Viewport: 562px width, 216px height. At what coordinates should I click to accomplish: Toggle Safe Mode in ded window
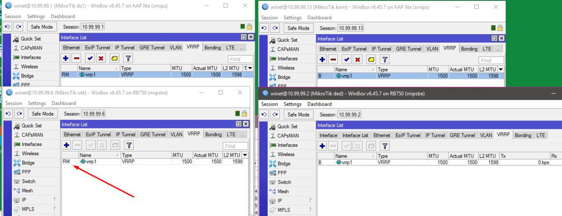coord(298,114)
